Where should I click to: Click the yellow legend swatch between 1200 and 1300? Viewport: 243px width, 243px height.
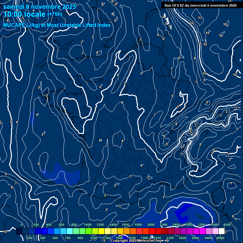point(101,231)
